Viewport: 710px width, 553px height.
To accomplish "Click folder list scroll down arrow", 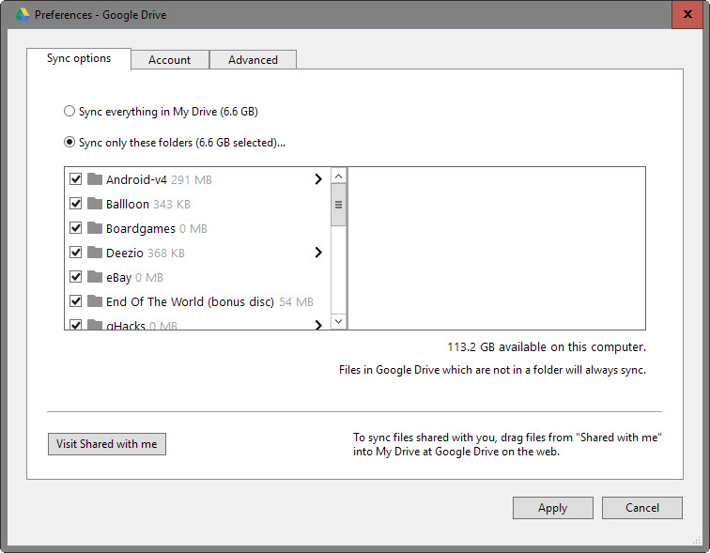I will point(338,321).
